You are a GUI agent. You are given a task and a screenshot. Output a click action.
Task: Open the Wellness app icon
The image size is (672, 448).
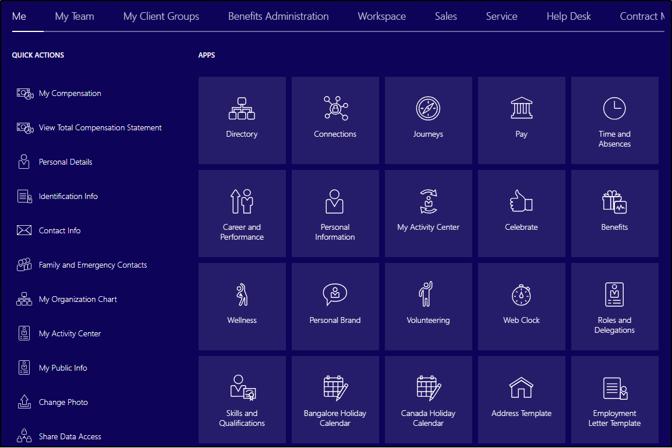pyautogui.click(x=242, y=295)
